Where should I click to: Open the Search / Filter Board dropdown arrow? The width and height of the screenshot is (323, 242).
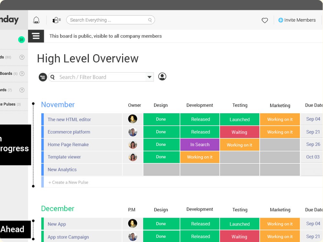150,77
